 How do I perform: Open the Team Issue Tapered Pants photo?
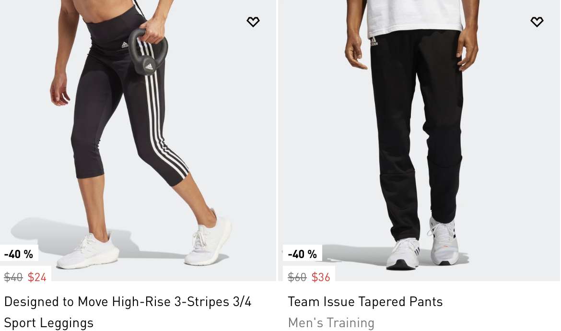[x=420, y=140]
